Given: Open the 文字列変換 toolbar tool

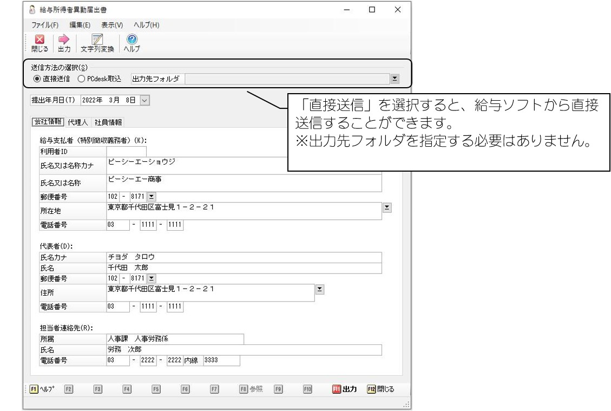Looking at the screenshot, I should point(97,43).
